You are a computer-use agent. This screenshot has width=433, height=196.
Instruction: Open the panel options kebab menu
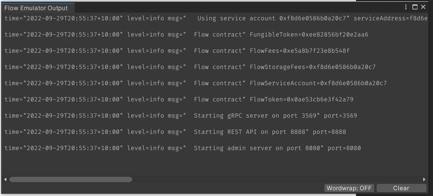coord(405,6)
